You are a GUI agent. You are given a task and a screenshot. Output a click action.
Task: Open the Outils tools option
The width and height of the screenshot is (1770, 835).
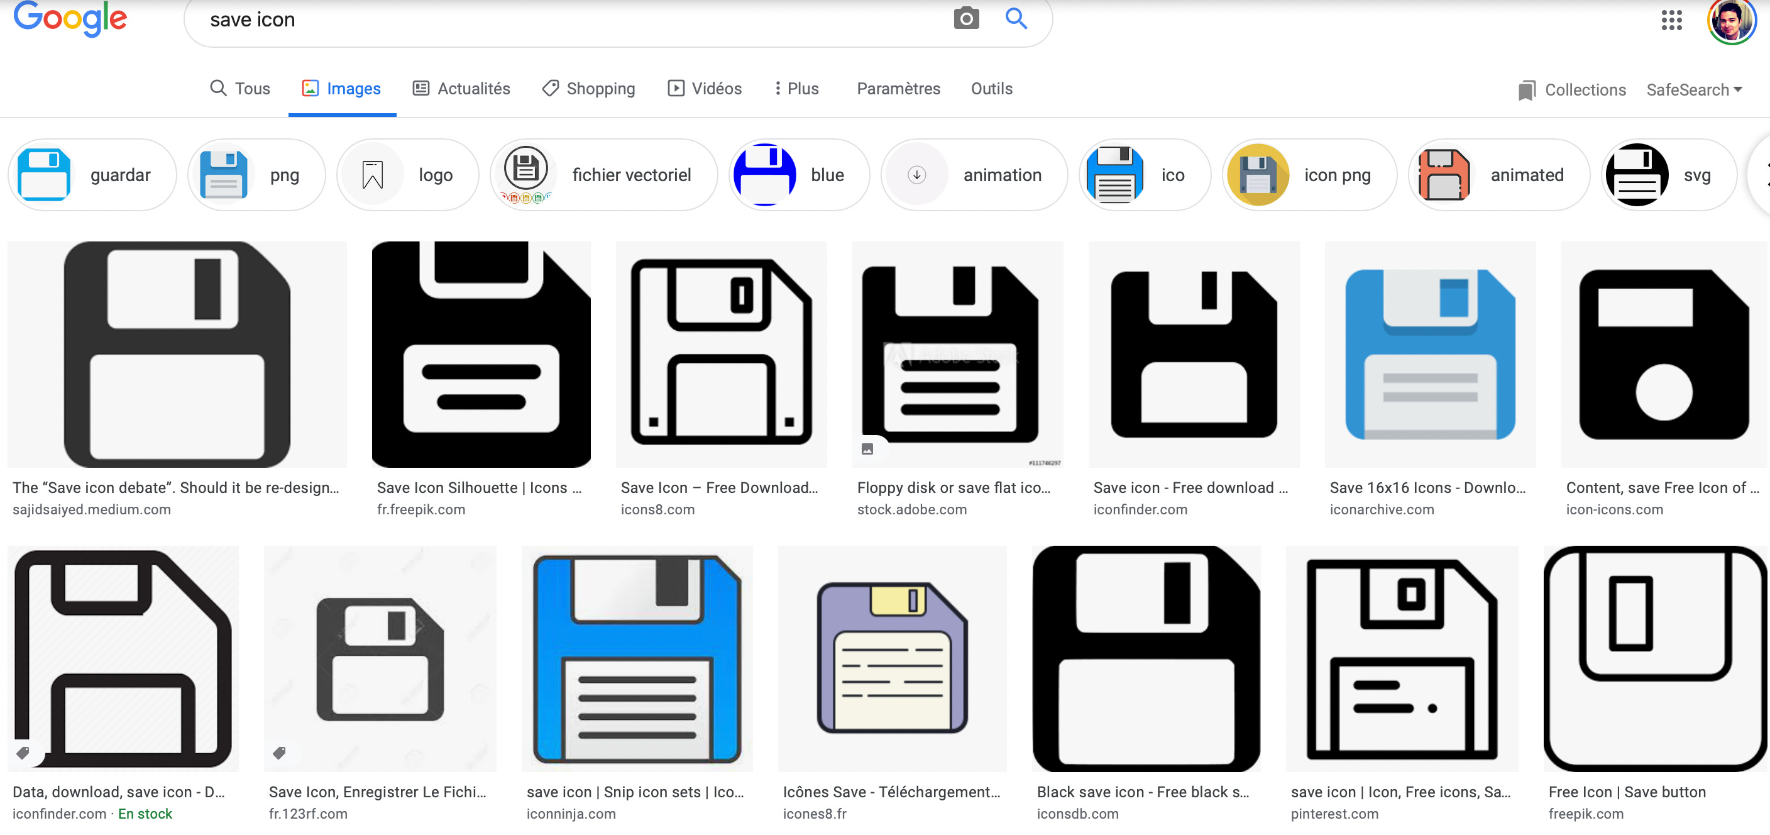[991, 89]
